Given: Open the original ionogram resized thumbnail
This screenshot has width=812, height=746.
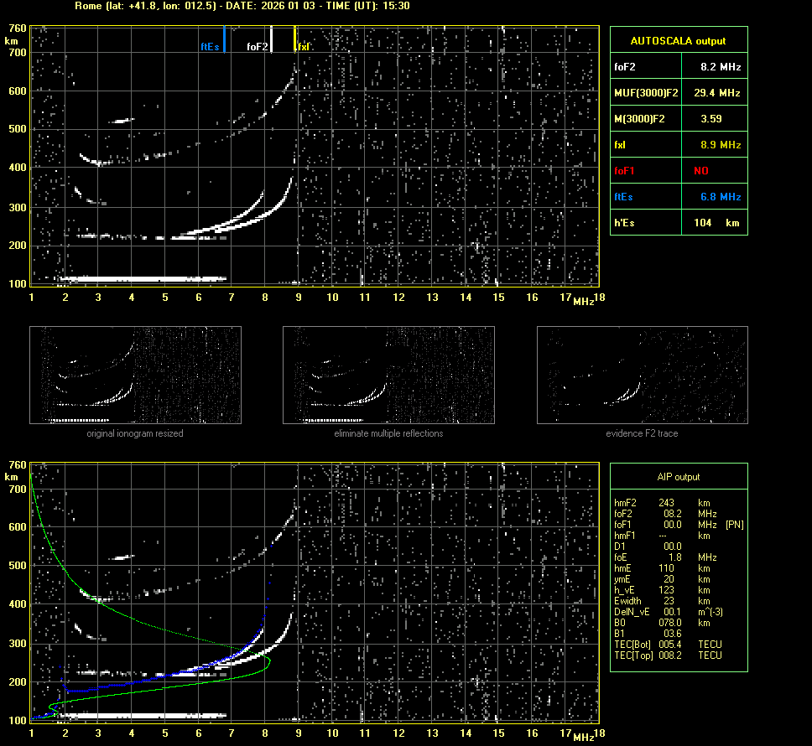Looking at the screenshot, I should 135,374.
